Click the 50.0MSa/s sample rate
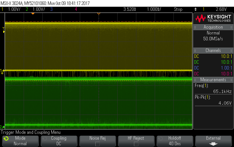 pyautogui.click(x=213, y=39)
